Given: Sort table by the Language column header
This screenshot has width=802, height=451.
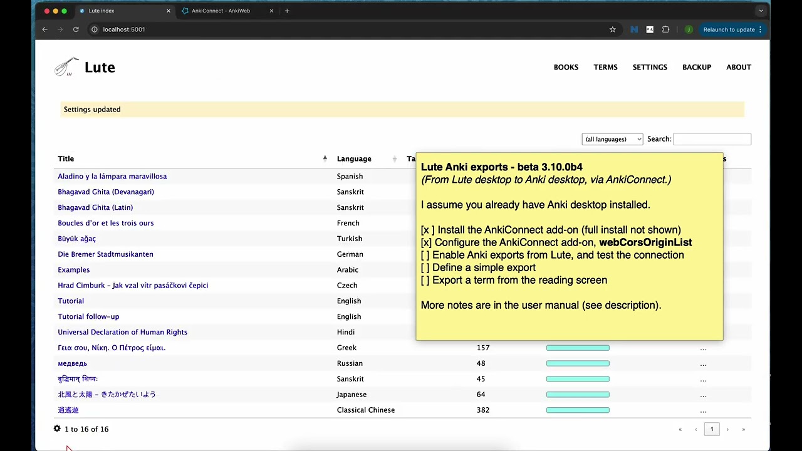Looking at the screenshot, I should 367,158.
